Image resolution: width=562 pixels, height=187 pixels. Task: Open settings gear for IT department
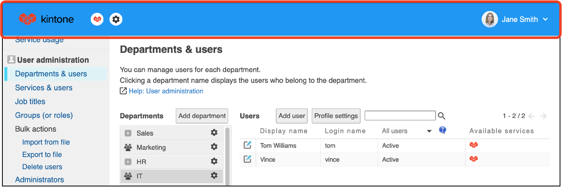point(214,176)
